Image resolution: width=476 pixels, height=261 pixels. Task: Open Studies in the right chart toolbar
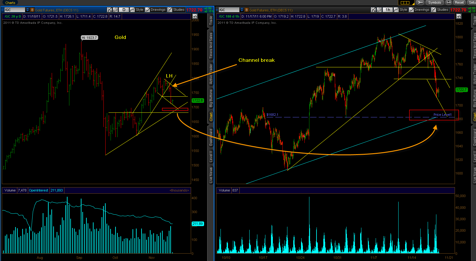(440, 10)
